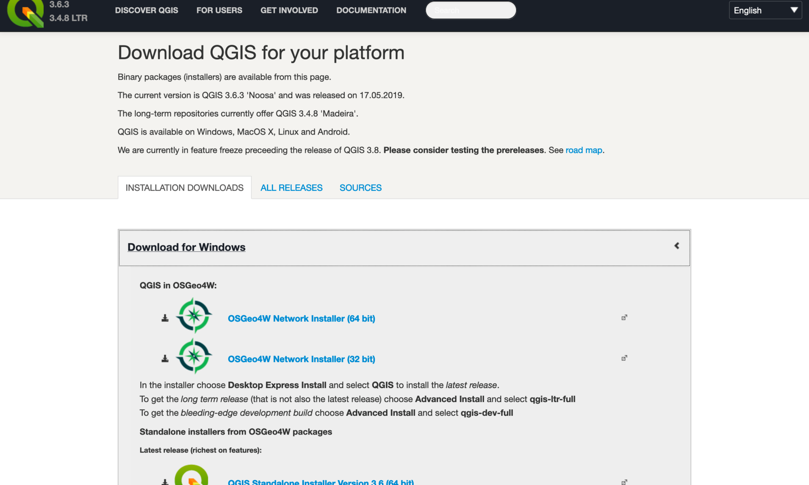Follow the road map link

584,150
